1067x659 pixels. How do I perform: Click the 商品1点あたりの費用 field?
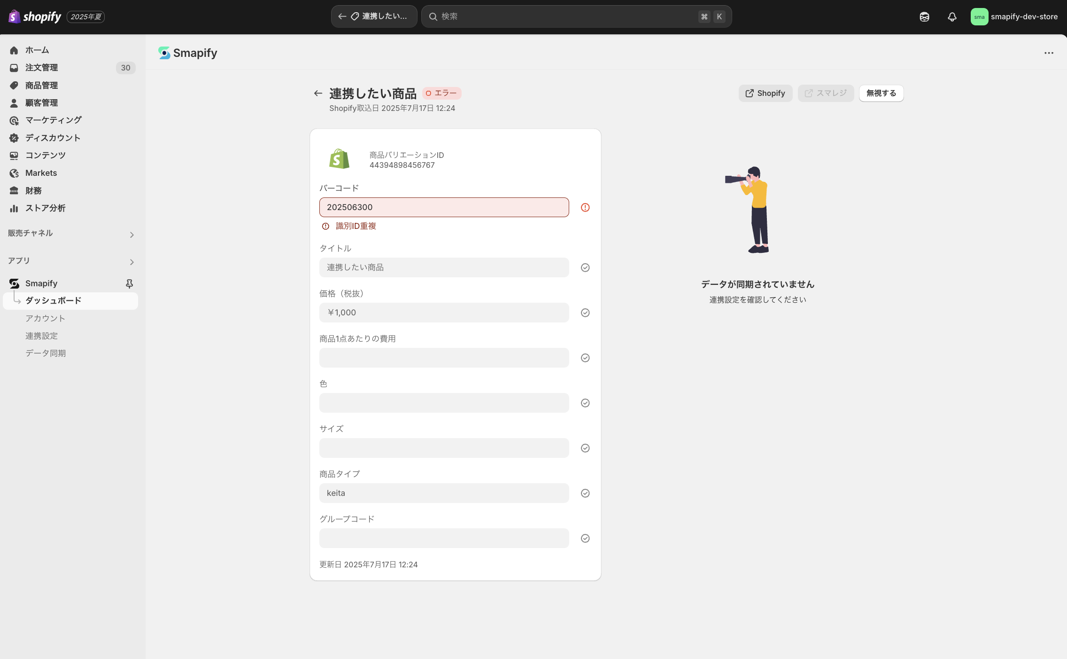(x=444, y=358)
